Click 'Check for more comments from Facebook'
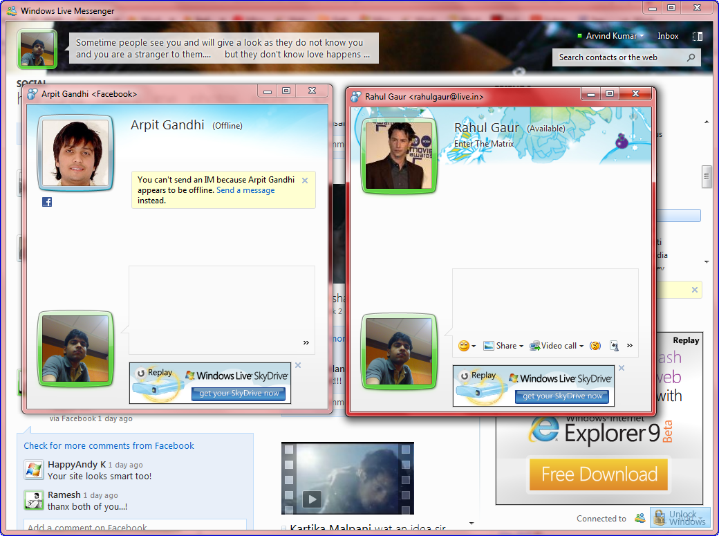 pos(109,446)
